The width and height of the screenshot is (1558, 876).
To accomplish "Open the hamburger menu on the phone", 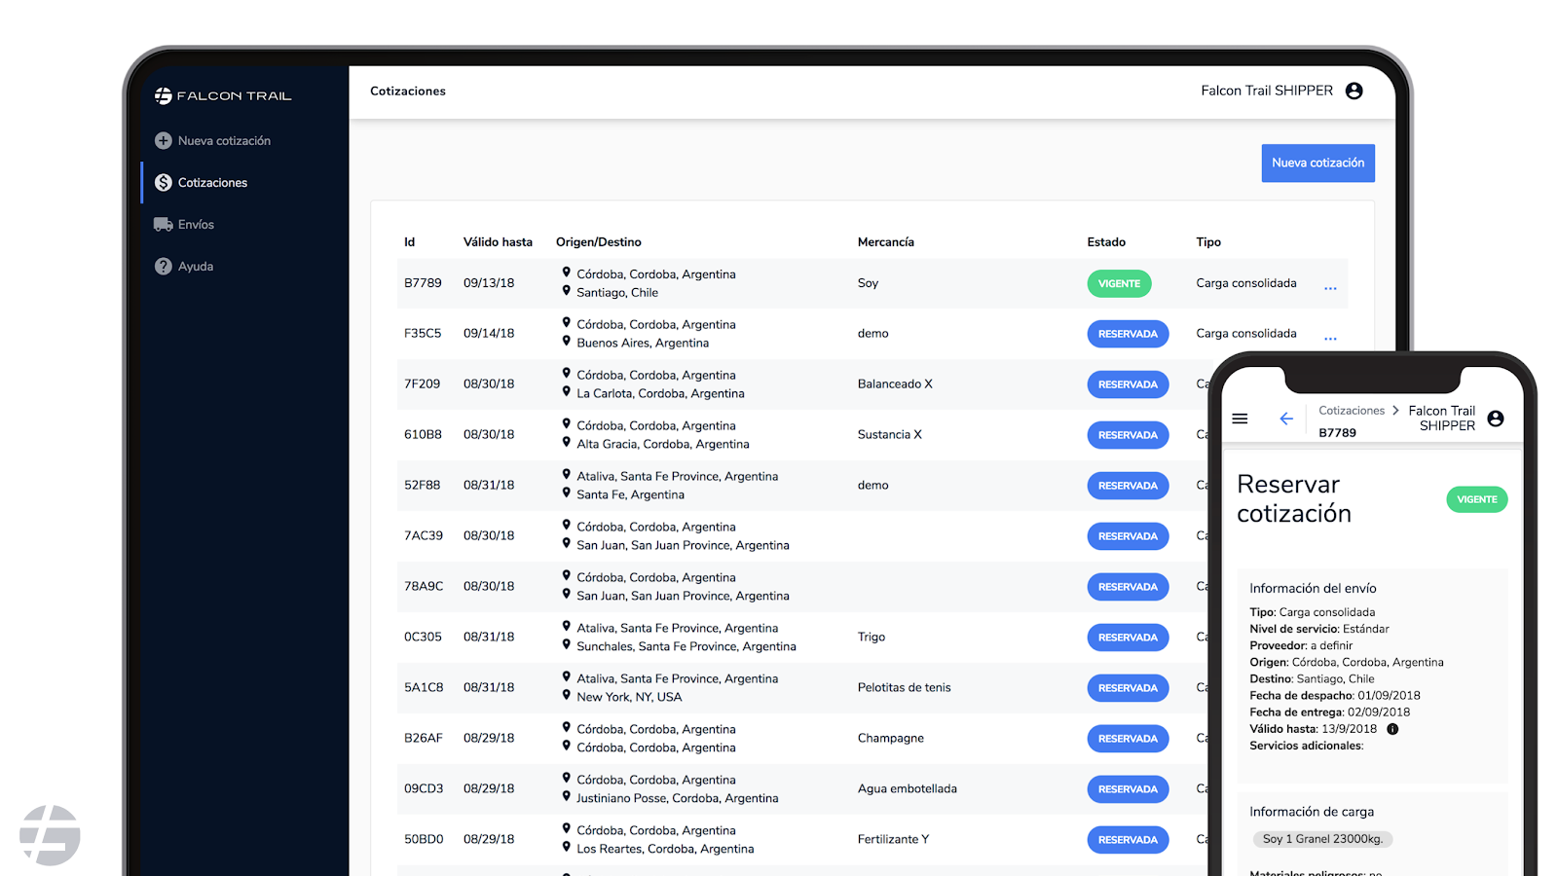I will (1240, 419).
